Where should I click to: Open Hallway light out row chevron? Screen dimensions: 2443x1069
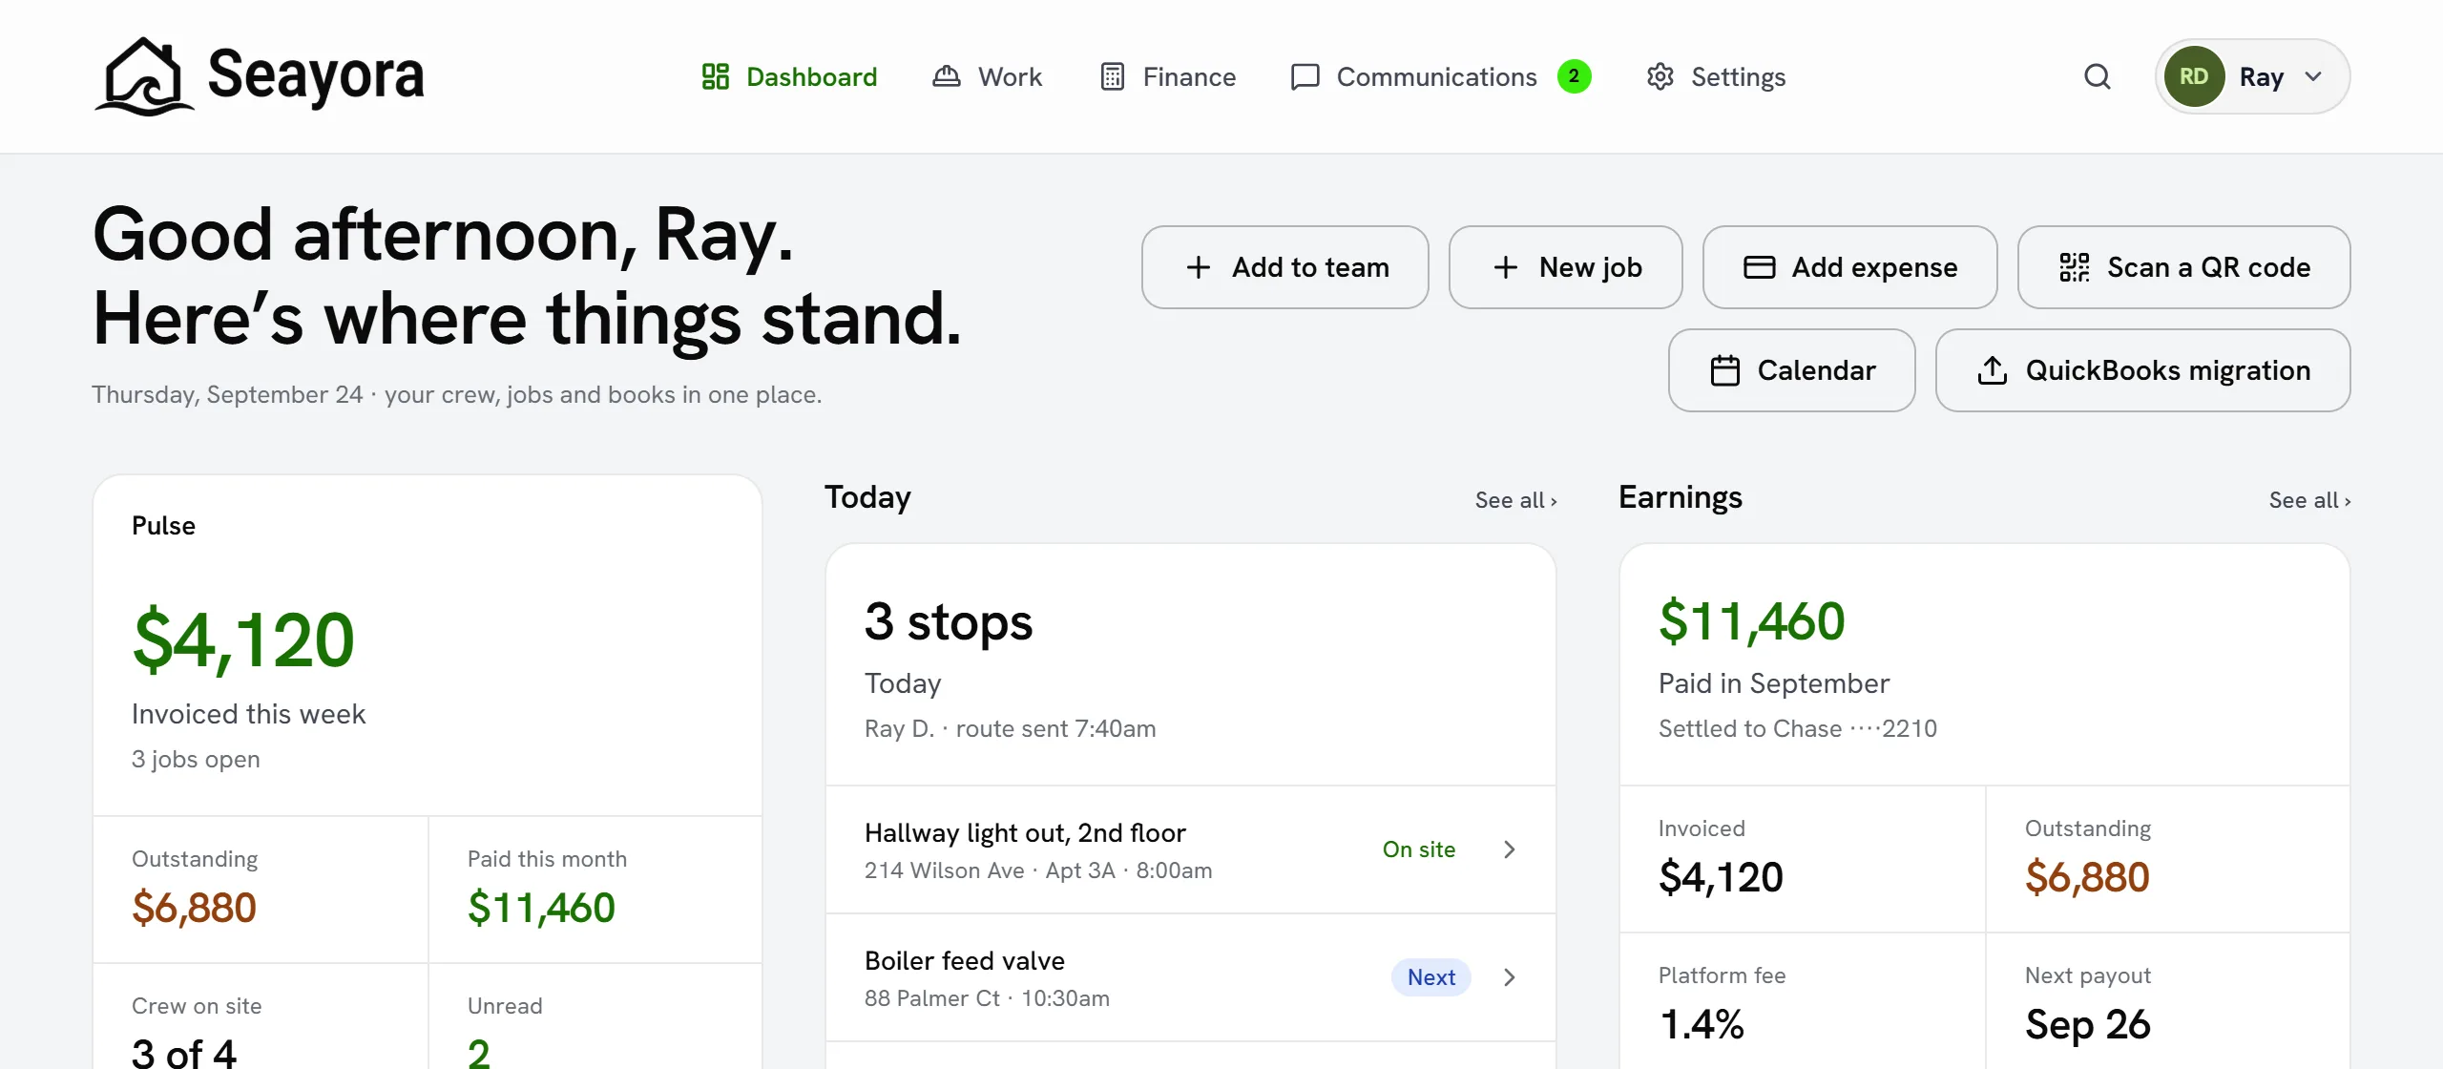click(x=1509, y=849)
